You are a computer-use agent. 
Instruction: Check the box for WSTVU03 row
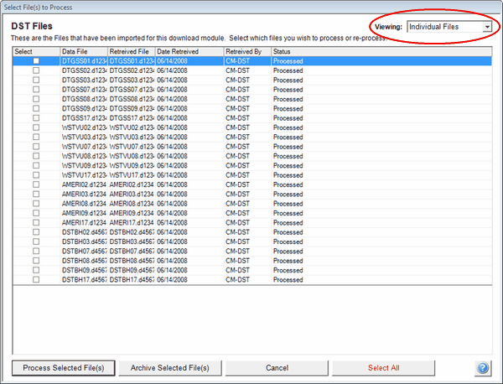(x=36, y=137)
